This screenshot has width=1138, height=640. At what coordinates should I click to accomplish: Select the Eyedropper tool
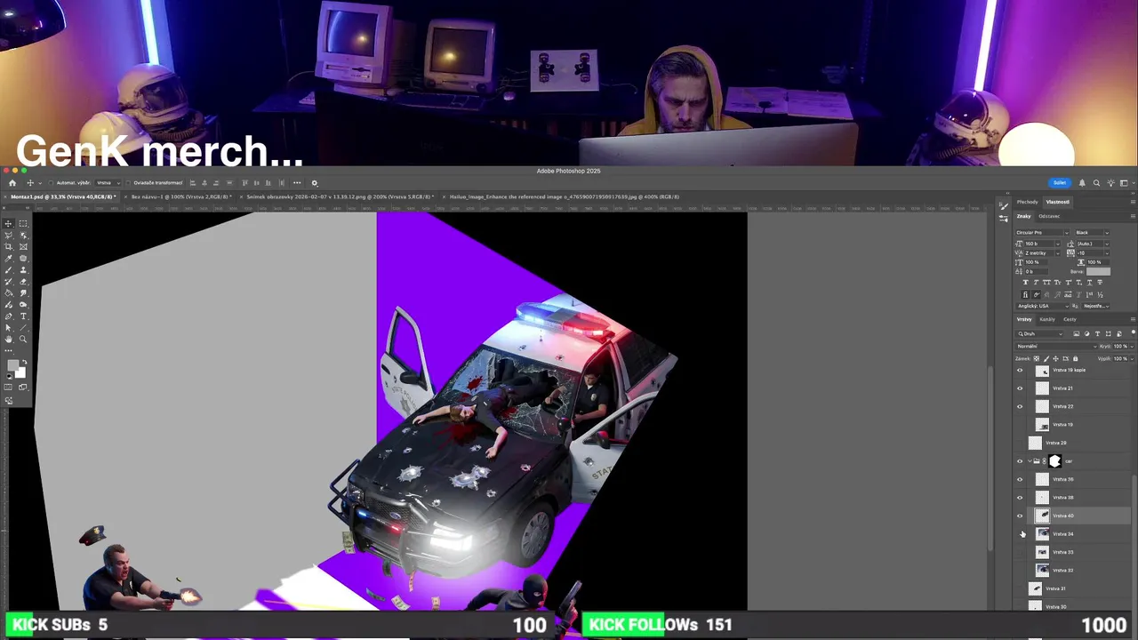click(8, 259)
